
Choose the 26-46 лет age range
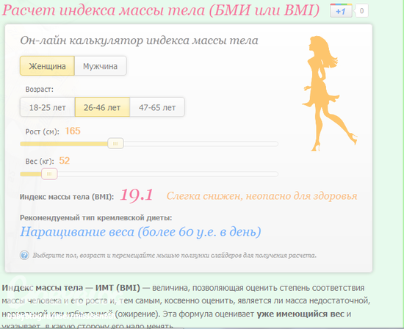102,107
